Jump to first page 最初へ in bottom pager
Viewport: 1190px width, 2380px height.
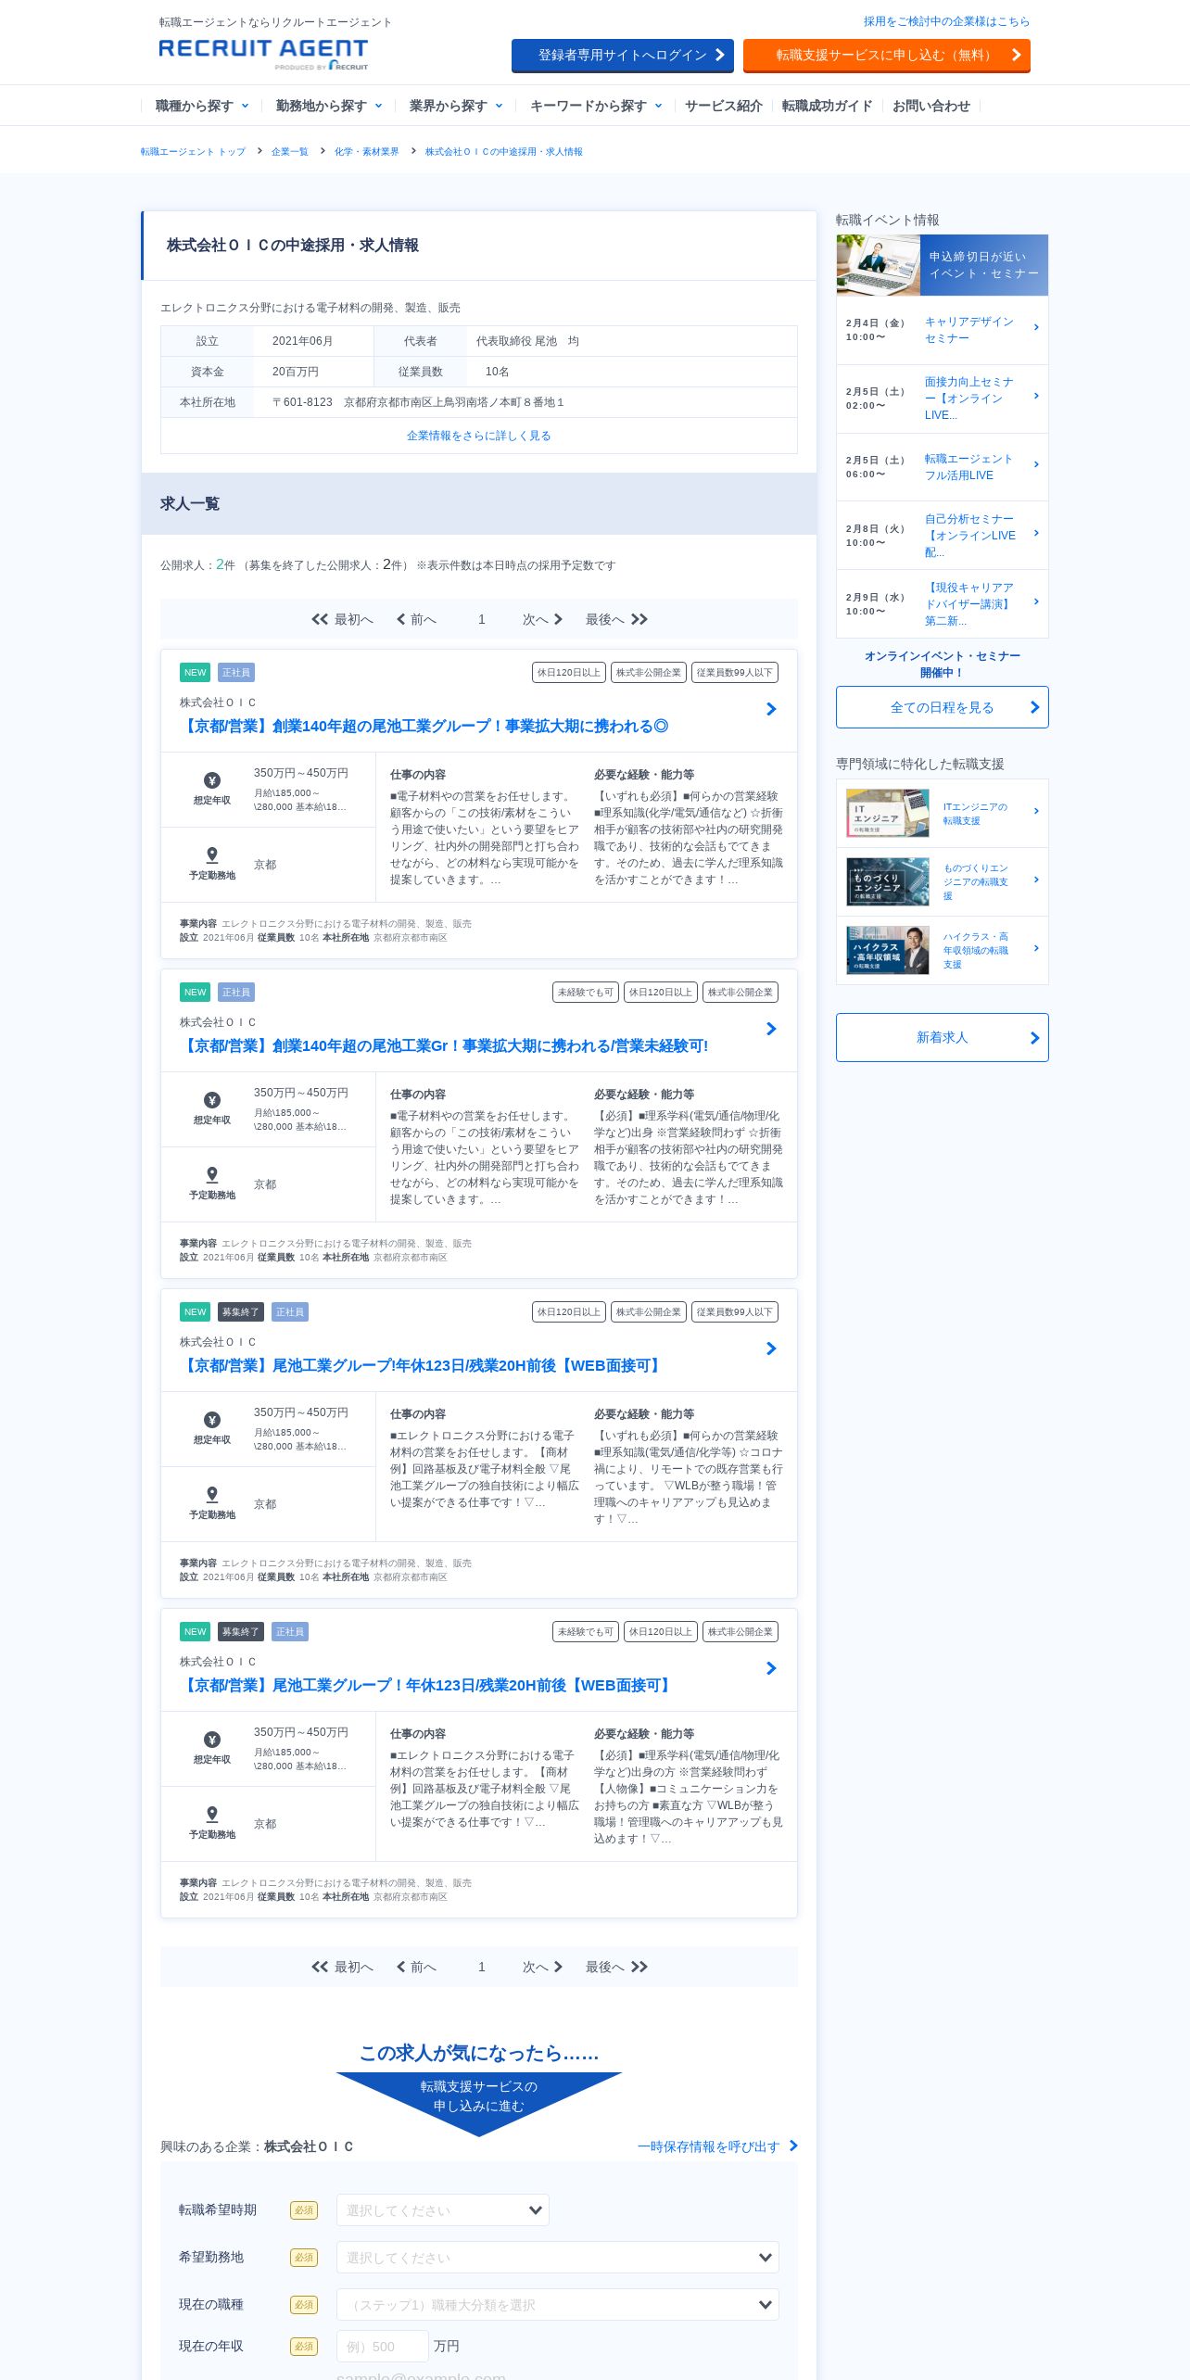point(343,1967)
